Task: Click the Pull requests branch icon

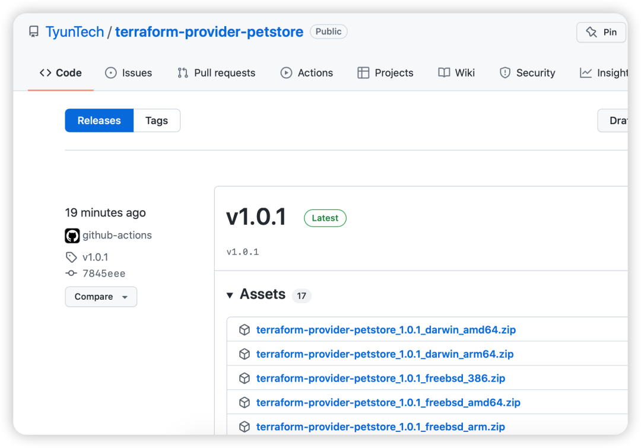Action: point(183,73)
